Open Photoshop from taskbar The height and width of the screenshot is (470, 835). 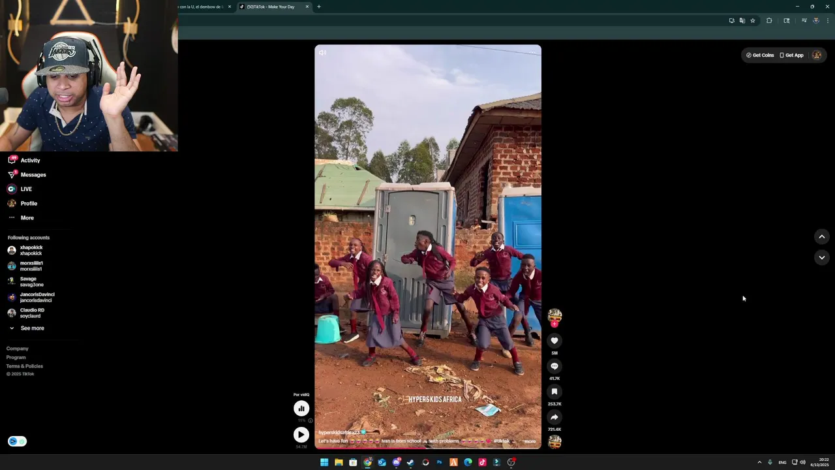(x=439, y=462)
